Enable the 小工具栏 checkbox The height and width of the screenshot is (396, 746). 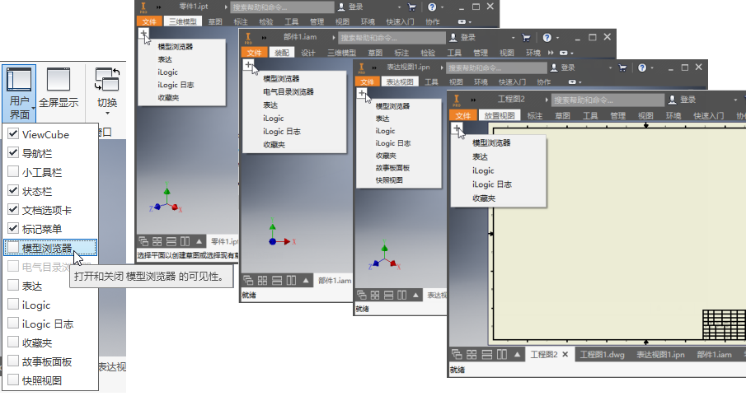pyautogui.click(x=13, y=171)
